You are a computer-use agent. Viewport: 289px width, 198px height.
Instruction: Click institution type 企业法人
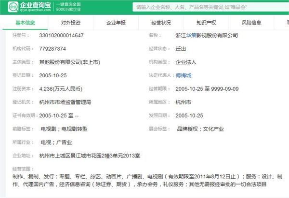coord(186,62)
